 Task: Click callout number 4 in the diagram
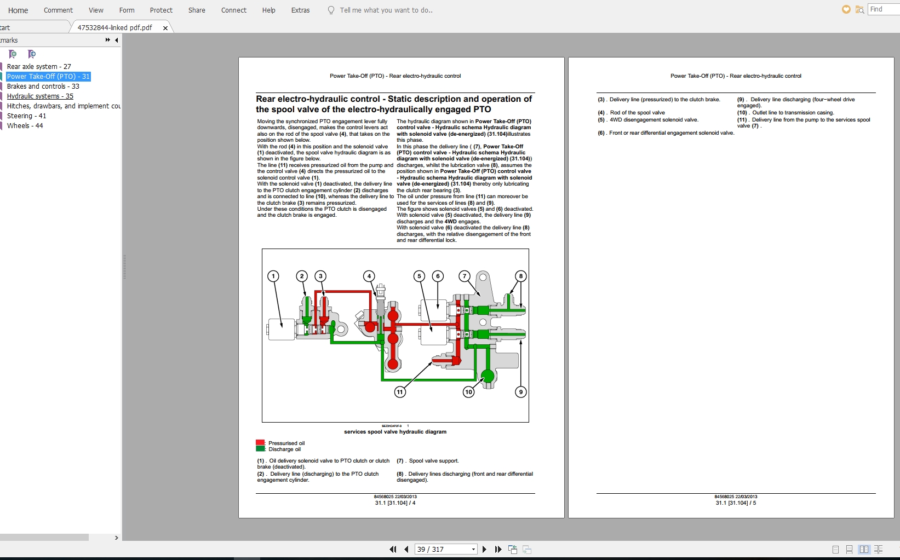369,276
